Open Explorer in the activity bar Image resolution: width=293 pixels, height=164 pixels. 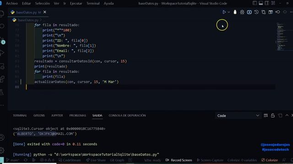(x=2, y=14)
